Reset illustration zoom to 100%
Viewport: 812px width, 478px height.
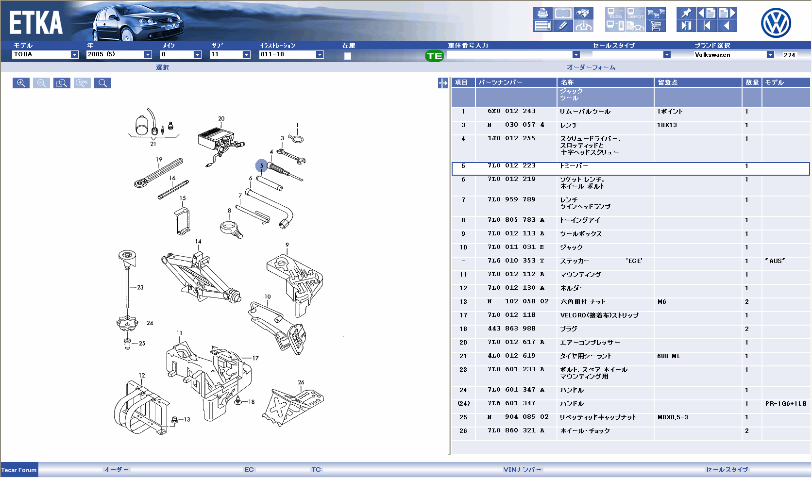pos(82,83)
